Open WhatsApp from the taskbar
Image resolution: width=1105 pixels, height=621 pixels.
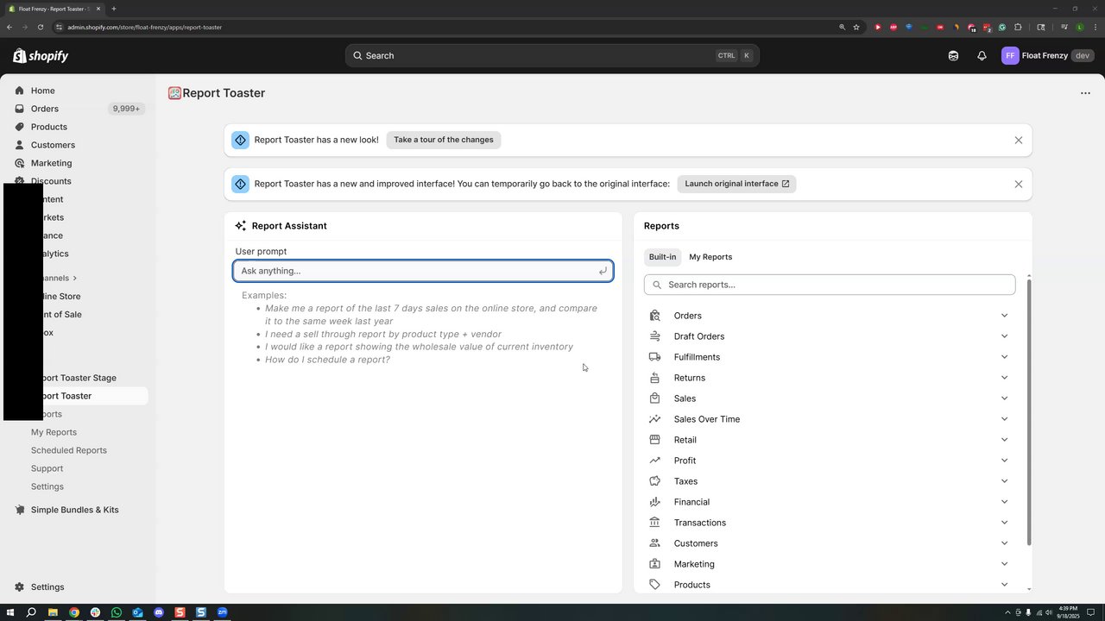point(117,612)
